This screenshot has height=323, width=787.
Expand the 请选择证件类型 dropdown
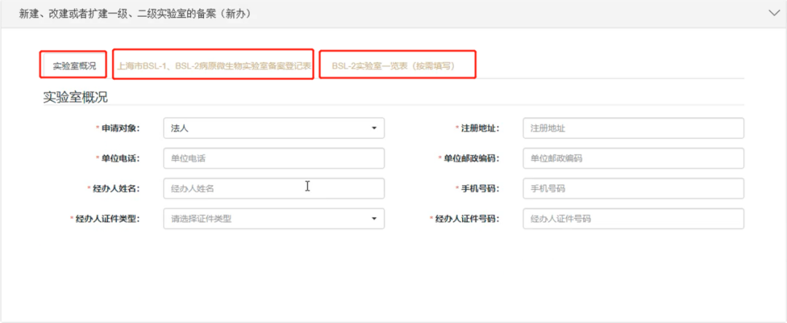pos(273,219)
